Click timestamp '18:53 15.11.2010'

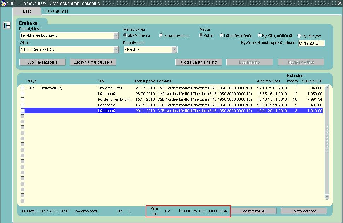[272, 105]
